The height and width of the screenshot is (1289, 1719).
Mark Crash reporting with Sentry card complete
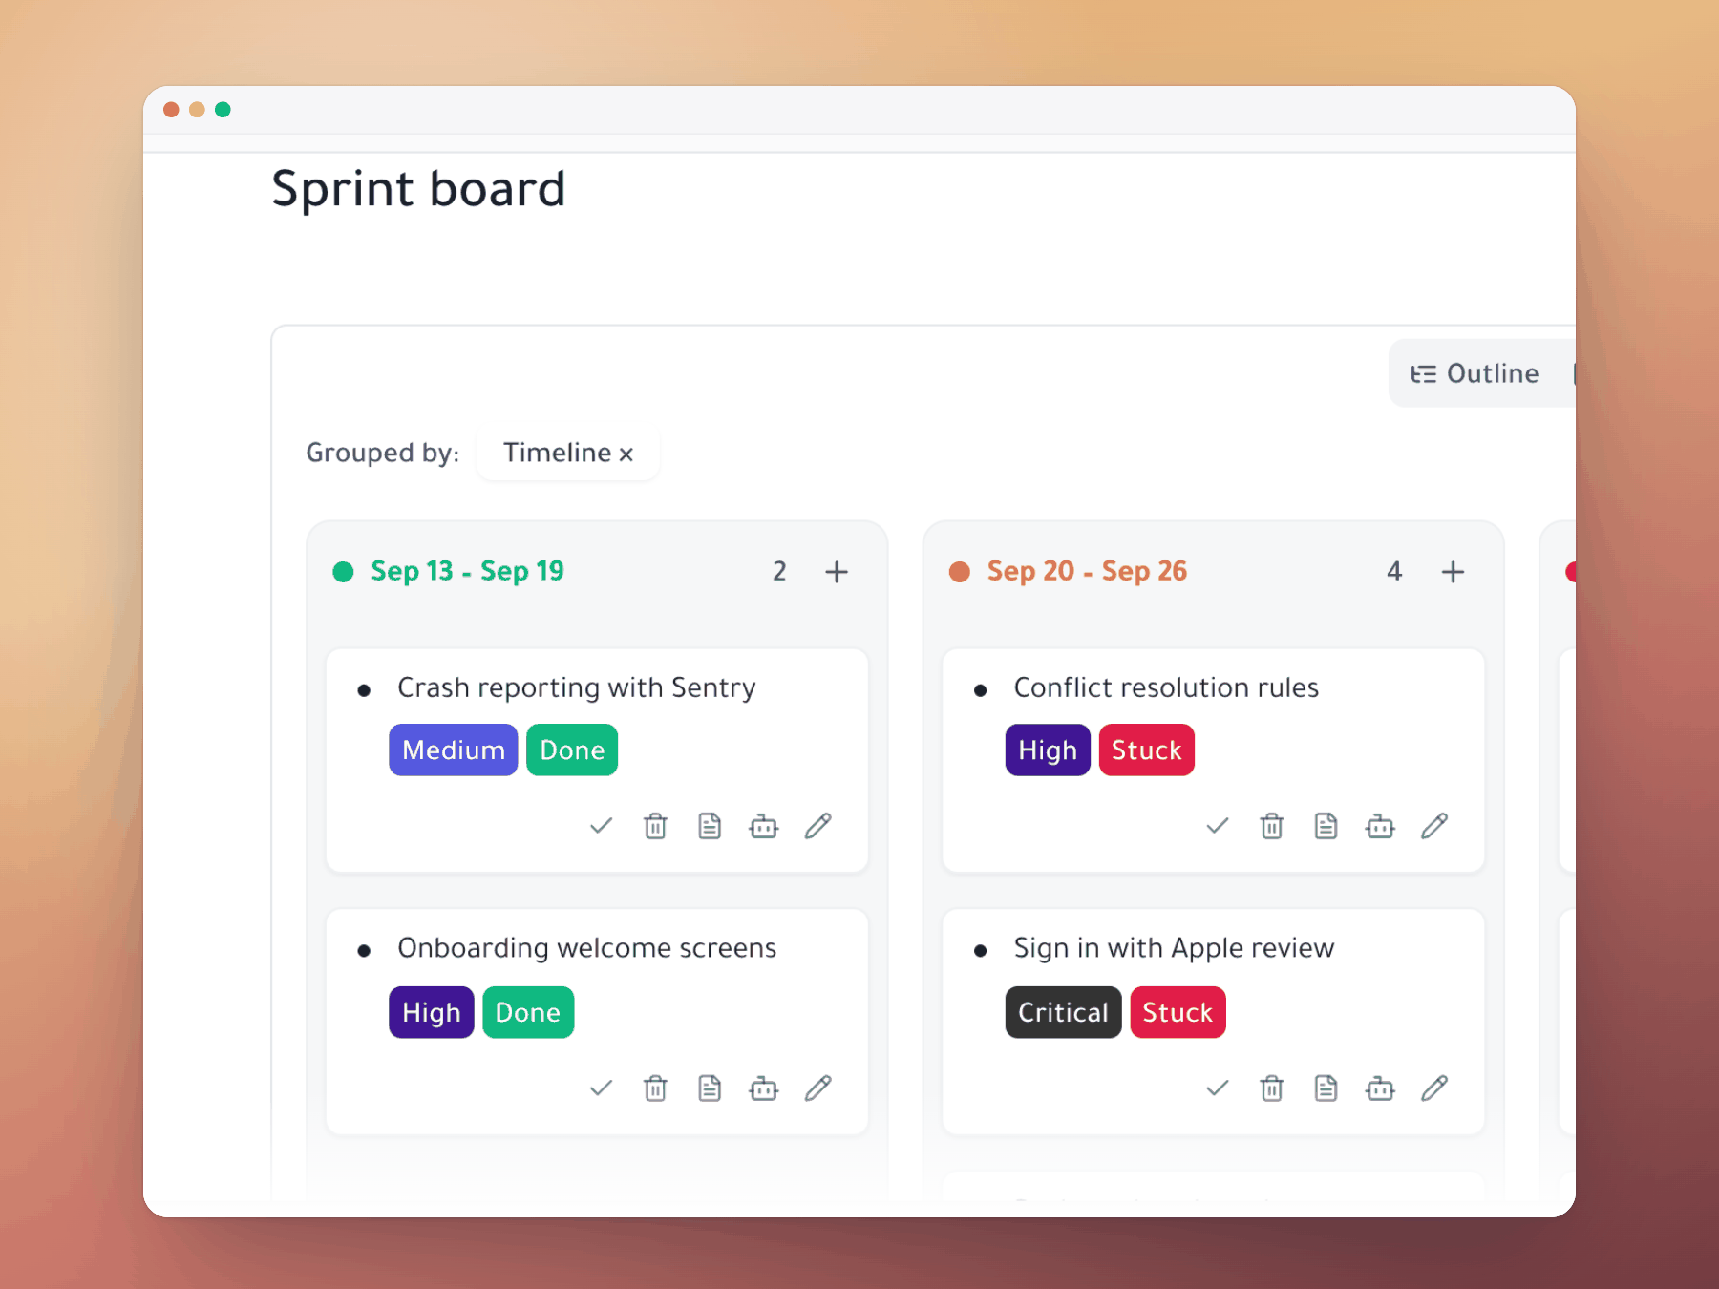coord(601,826)
